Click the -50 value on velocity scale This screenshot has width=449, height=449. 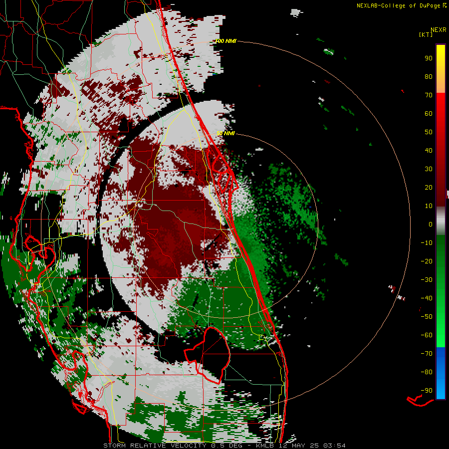[x=427, y=317]
